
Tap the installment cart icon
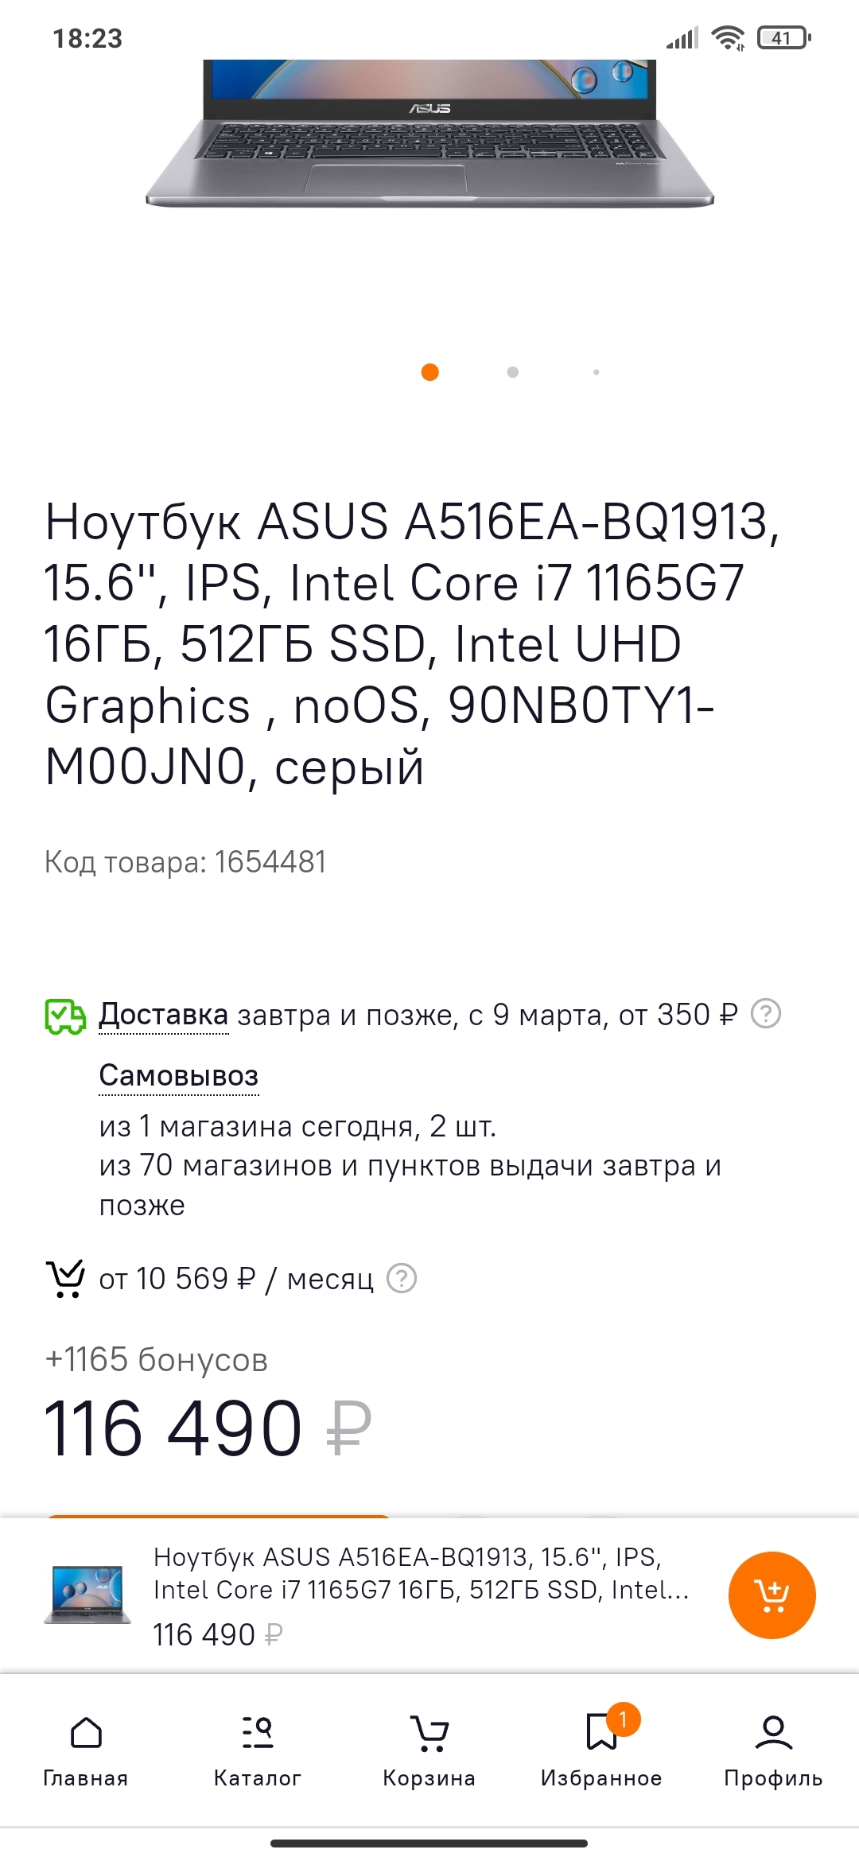65,1279
